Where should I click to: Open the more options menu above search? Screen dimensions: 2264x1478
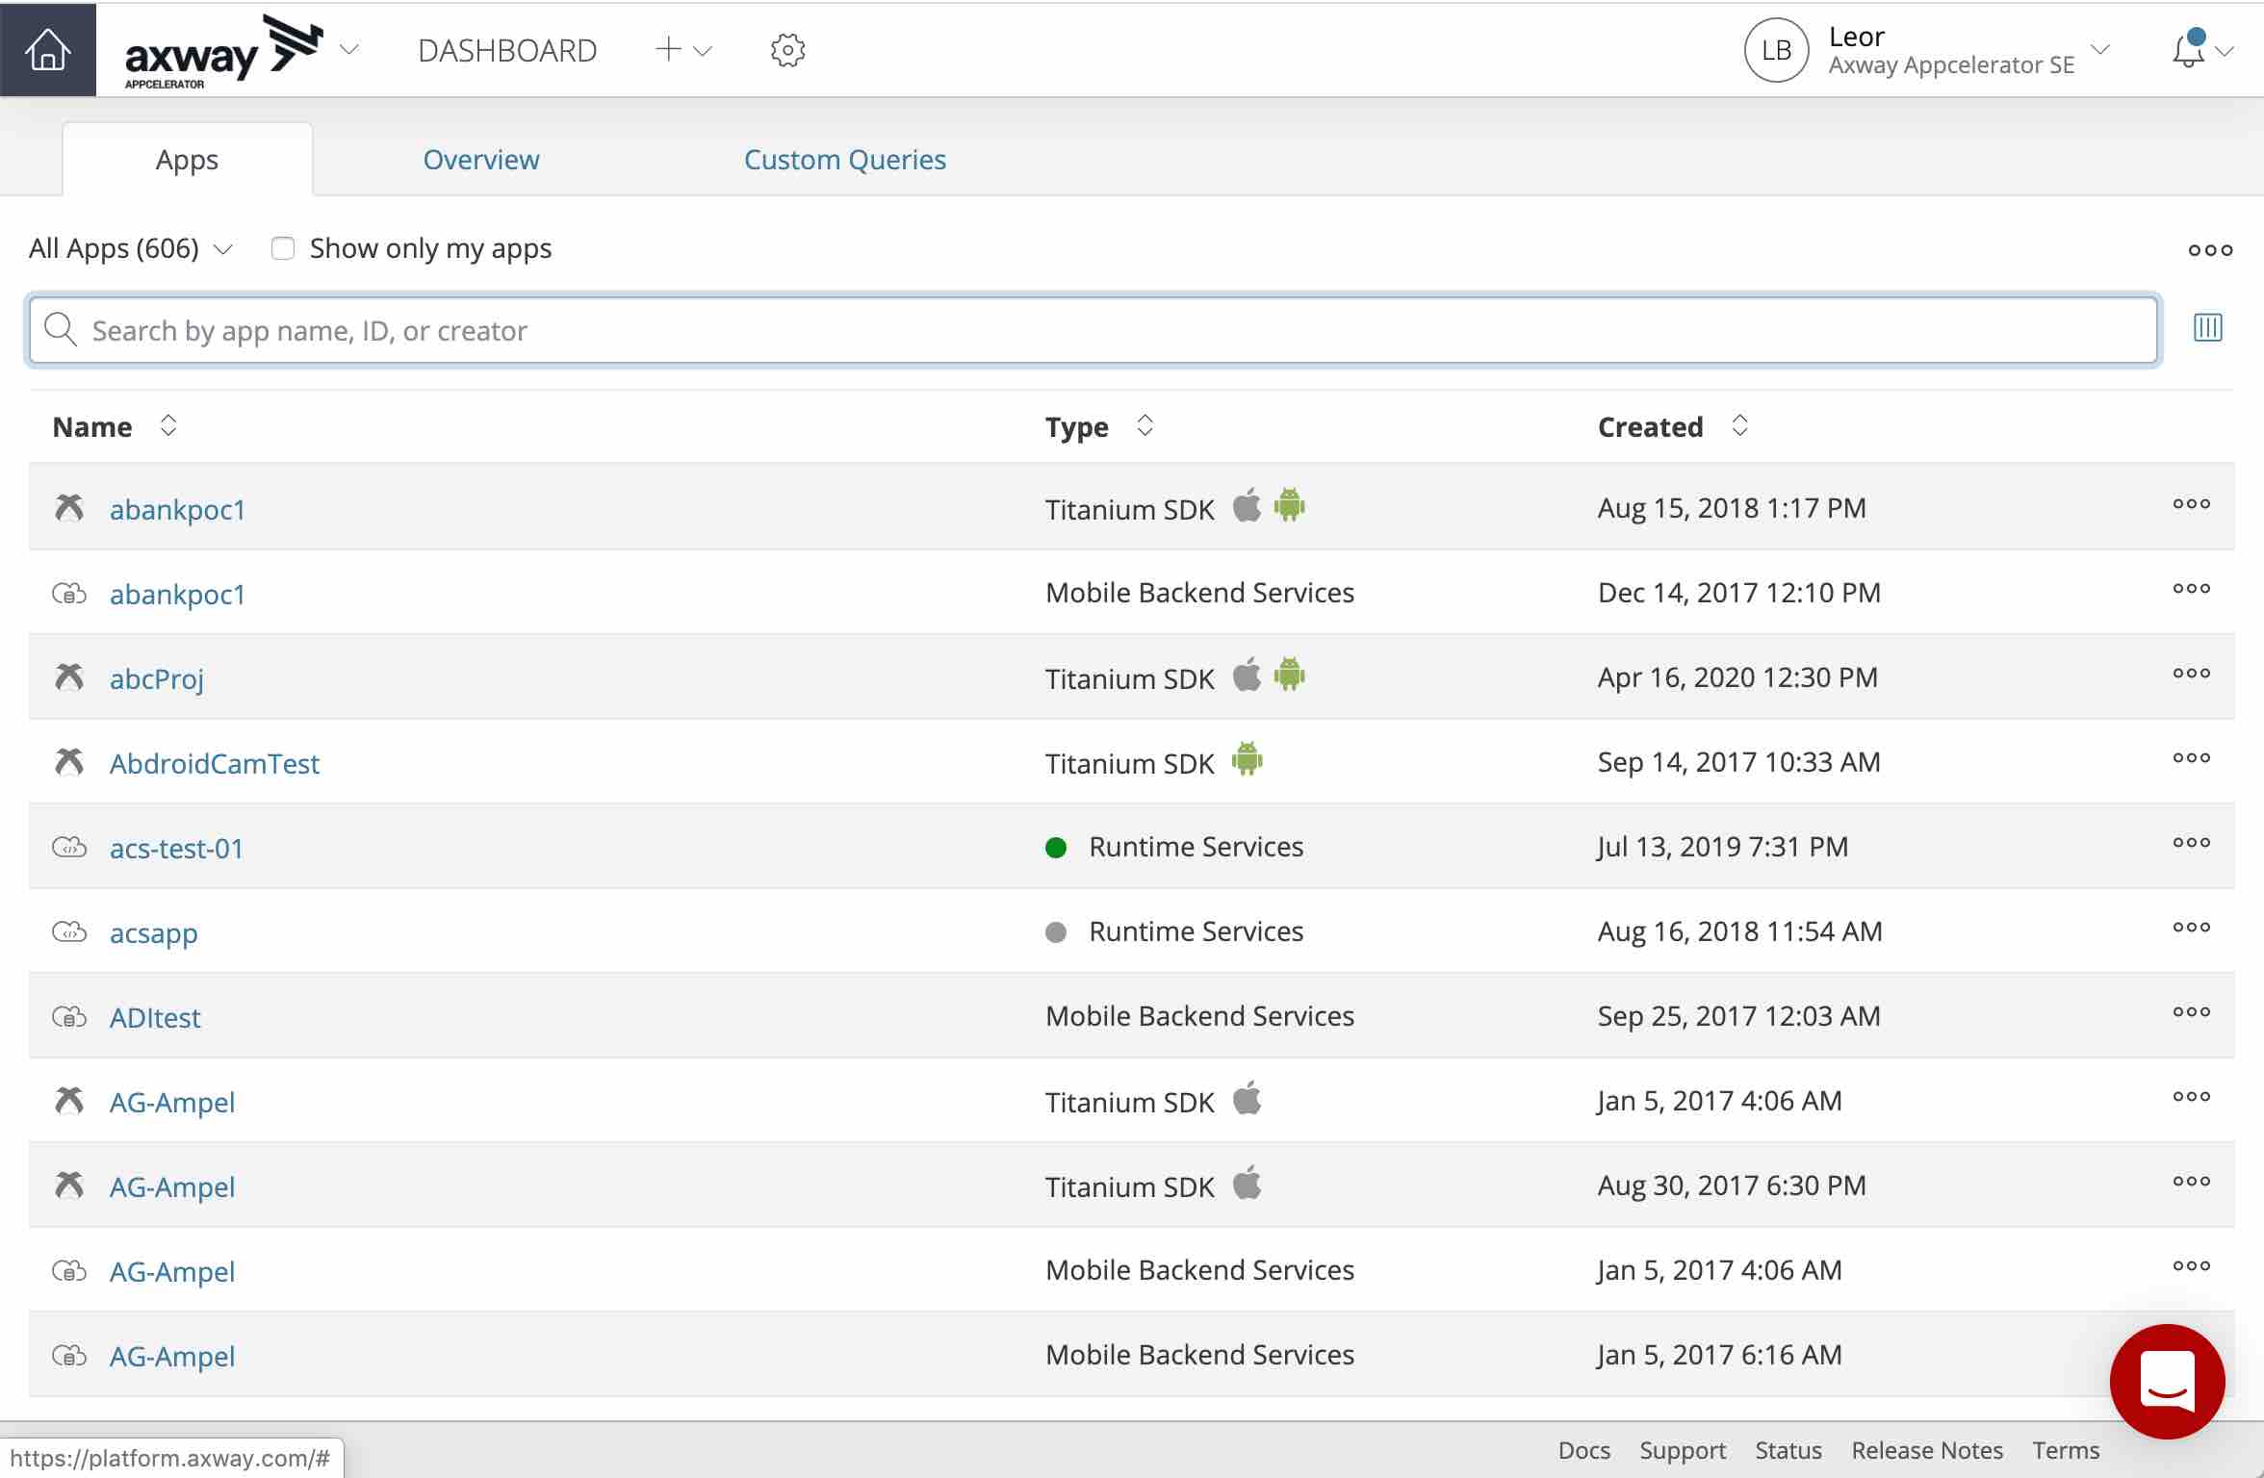point(2209,250)
